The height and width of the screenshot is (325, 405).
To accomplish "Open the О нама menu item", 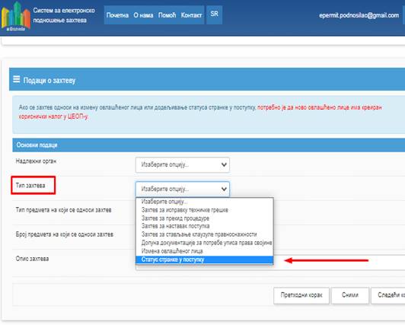I will [x=143, y=15].
